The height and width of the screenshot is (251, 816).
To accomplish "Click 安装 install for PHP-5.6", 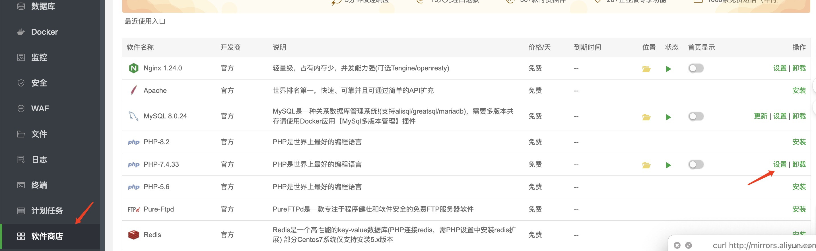I will pos(799,187).
